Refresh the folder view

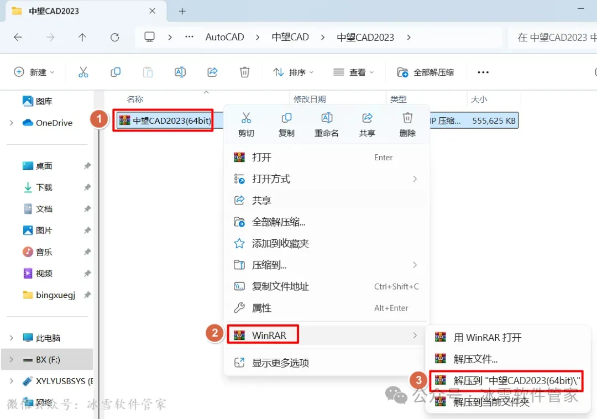pyautogui.click(x=114, y=37)
